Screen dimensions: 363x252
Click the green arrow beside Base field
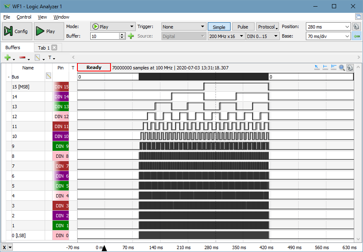click(x=356, y=36)
